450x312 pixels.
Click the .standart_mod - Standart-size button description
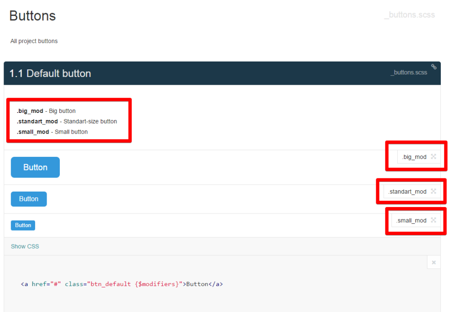[67, 121]
